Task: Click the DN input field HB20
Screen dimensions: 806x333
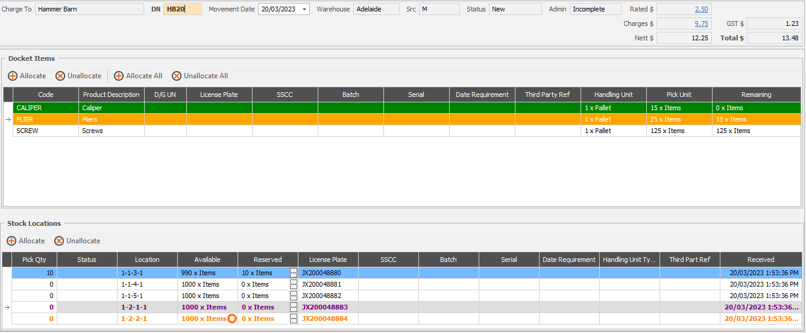Action: pos(183,9)
